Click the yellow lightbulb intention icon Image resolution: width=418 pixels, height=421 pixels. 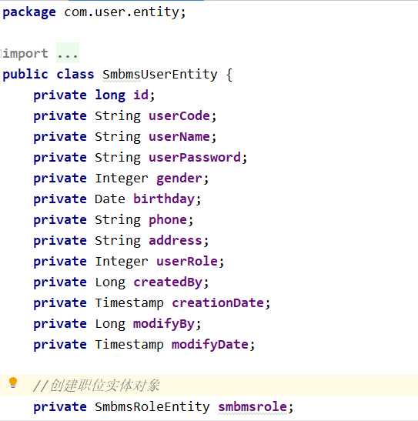[13, 383]
